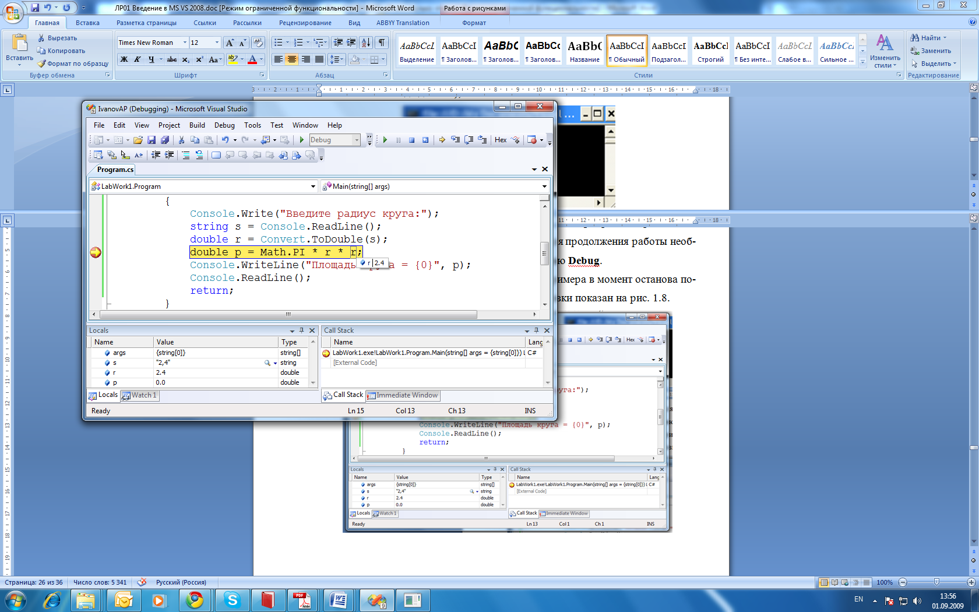The width and height of the screenshot is (979, 612).
Task: Click Step Over icon in Visual Studio
Action: pos(469,140)
